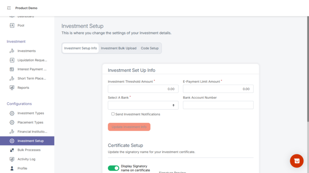Image resolution: width=309 pixels, height=173 pixels.
Task: Open the Select A Bank dropdown
Action: (x=143, y=105)
